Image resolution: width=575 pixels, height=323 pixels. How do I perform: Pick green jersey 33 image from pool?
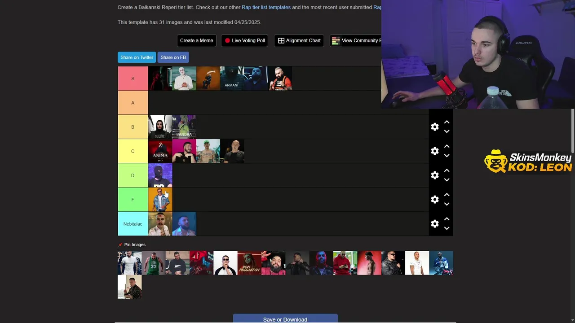(154, 263)
